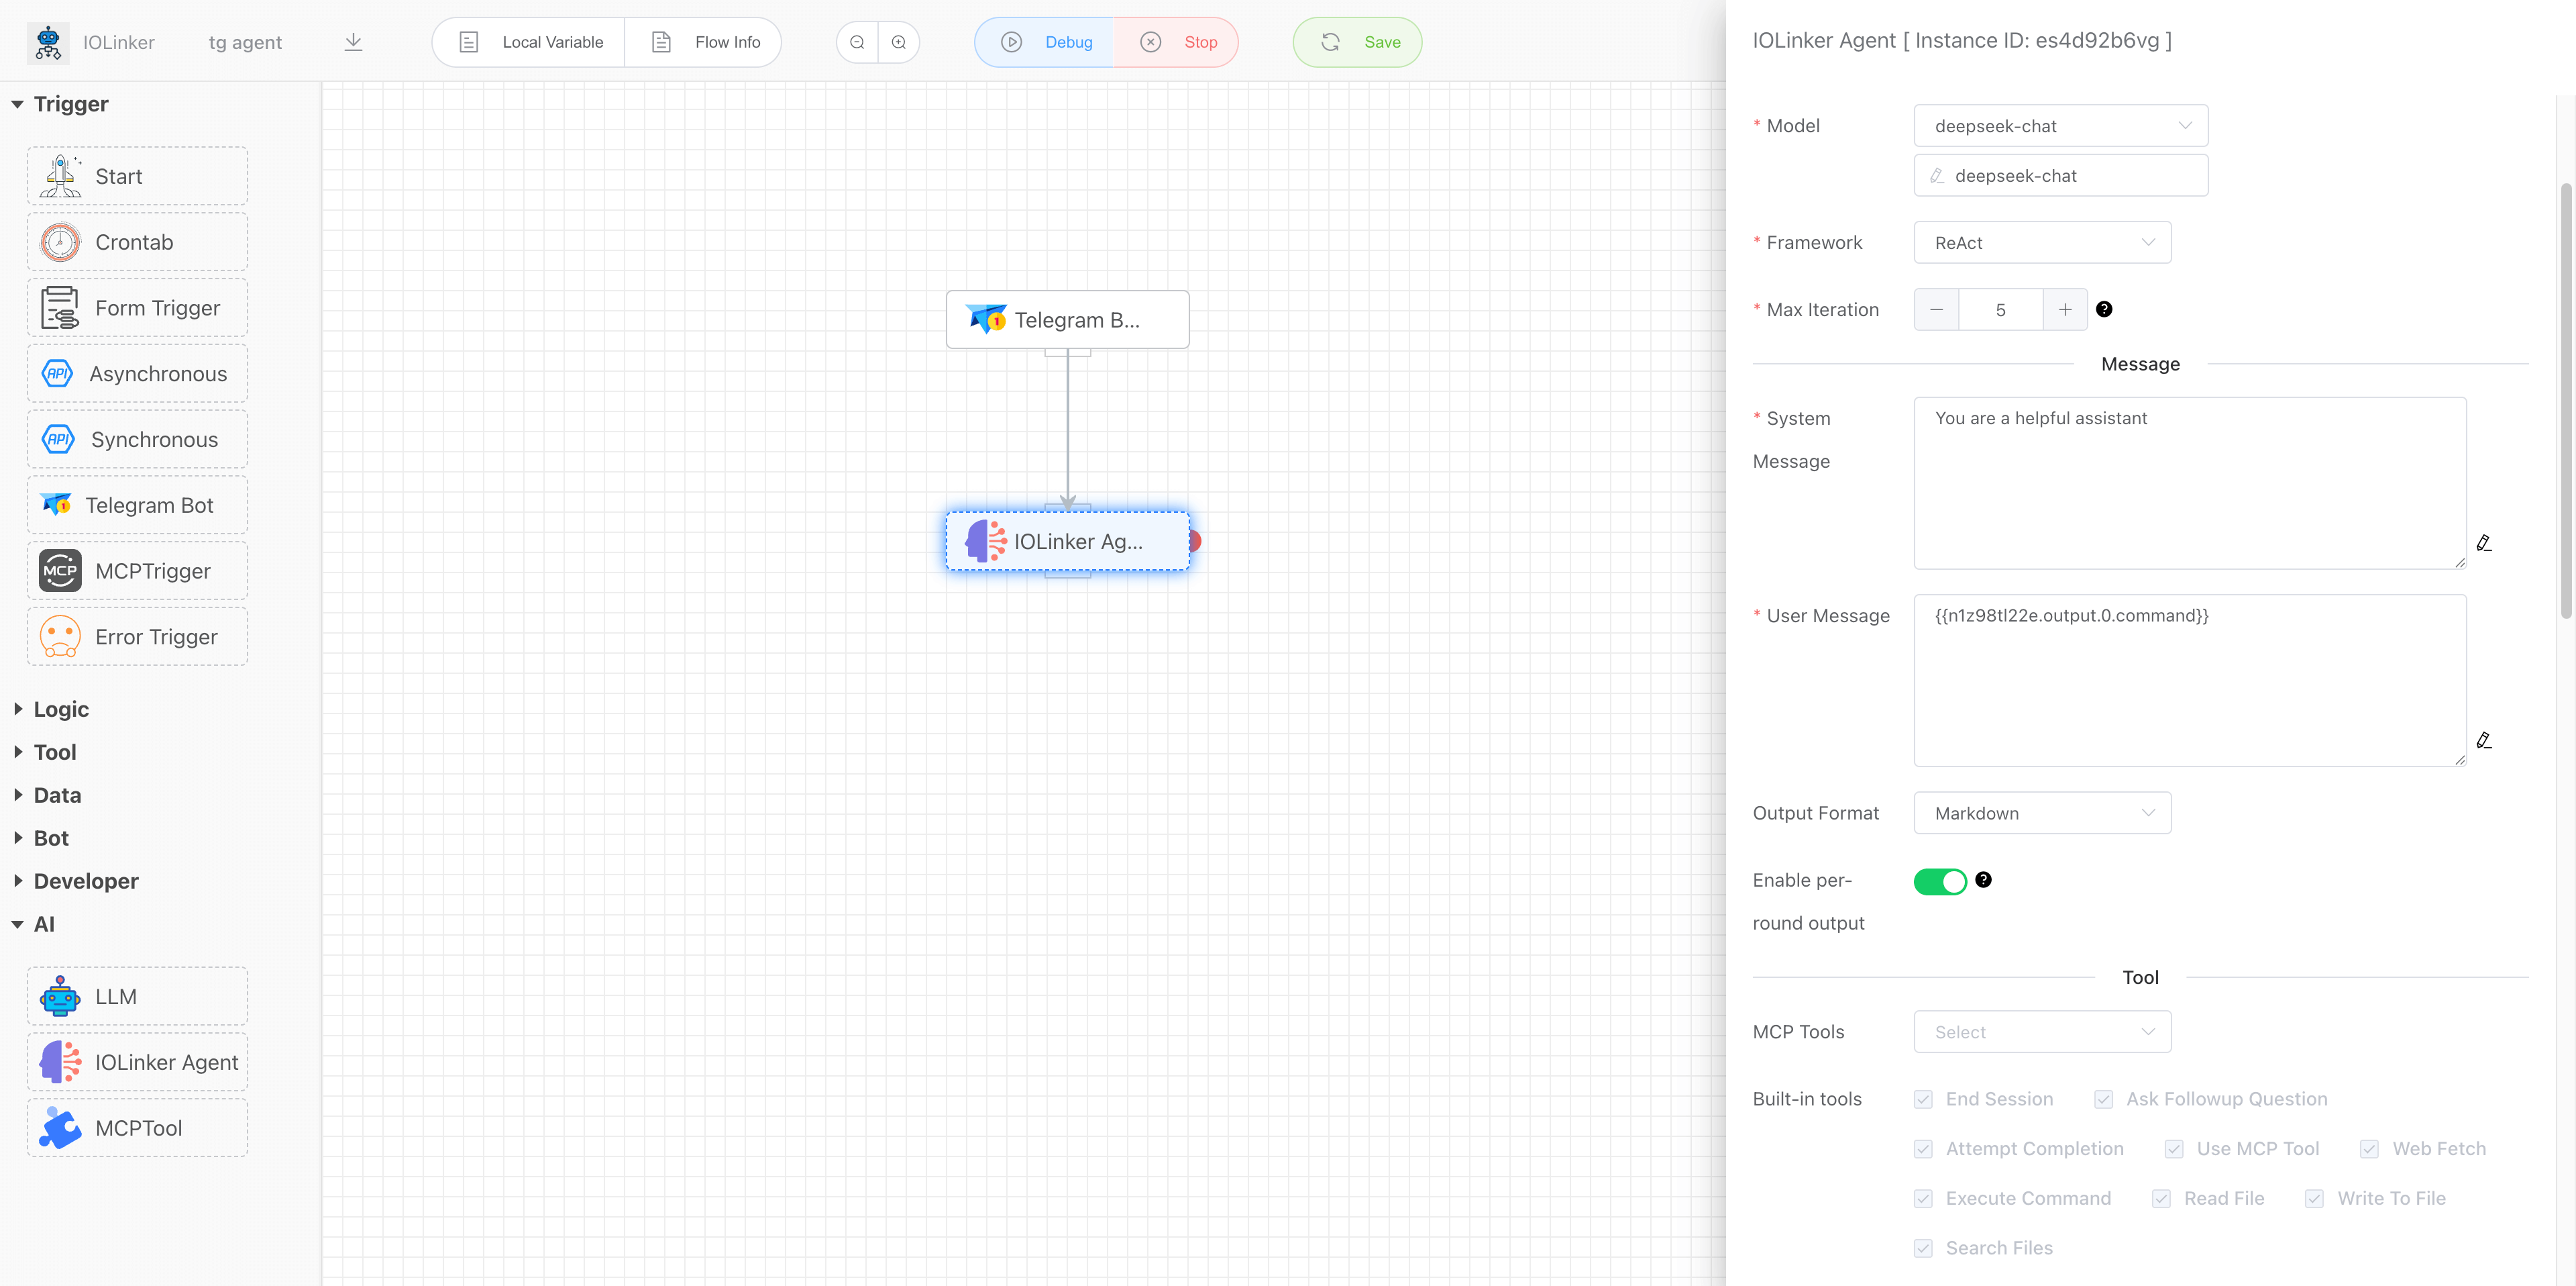Toggle the Web Fetch checkbox
This screenshot has height=1286, width=2576.
pos(2369,1149)
